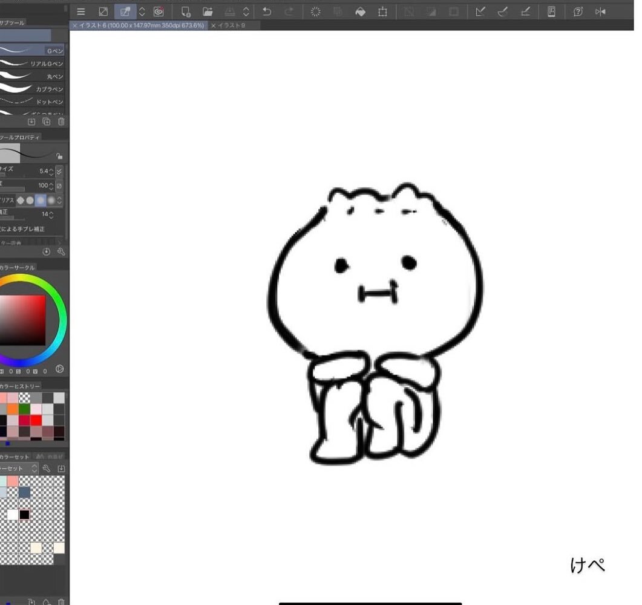Toggle snap to ruler icon
The width and height of the screenshot is (642, 605).
tap(480, 12)
